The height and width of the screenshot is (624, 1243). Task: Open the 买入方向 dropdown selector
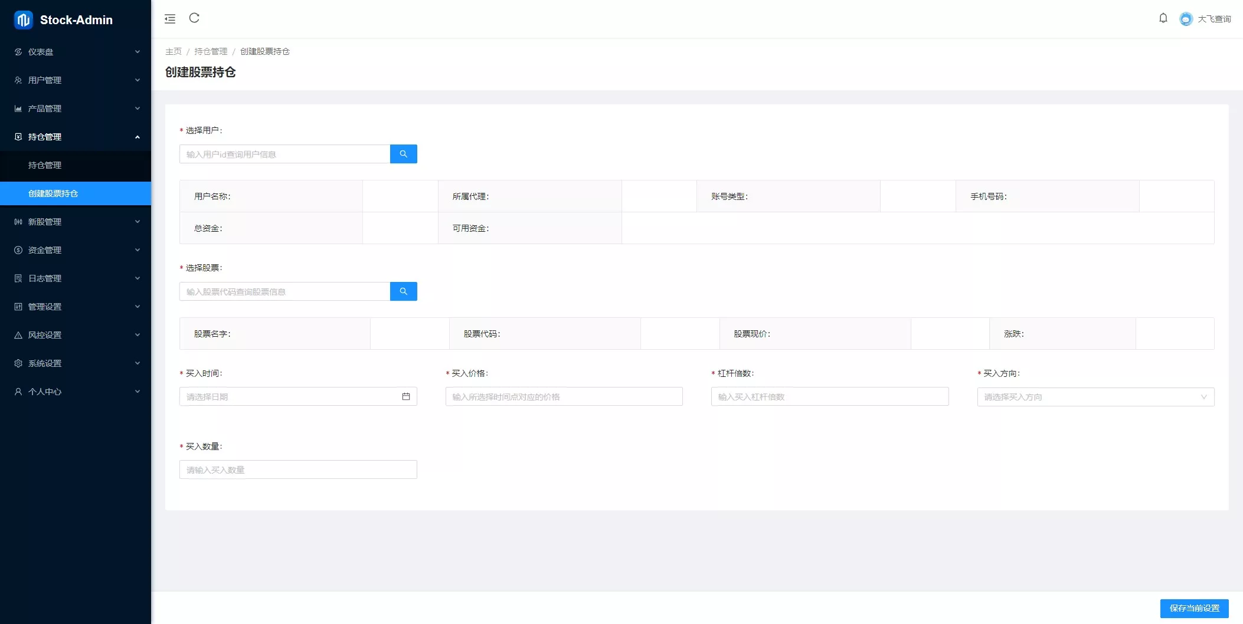click(x=1095, y=397)
